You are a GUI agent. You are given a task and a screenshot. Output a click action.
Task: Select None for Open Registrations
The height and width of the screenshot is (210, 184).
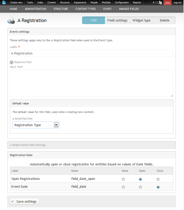(123, 179)
